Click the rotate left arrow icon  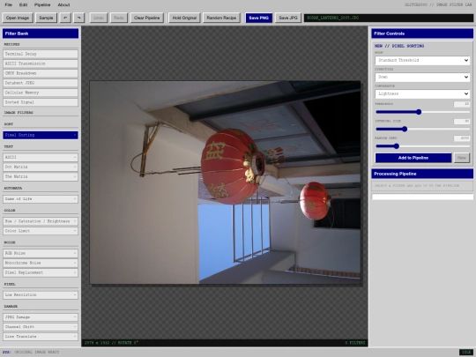[x=65, y=18]
